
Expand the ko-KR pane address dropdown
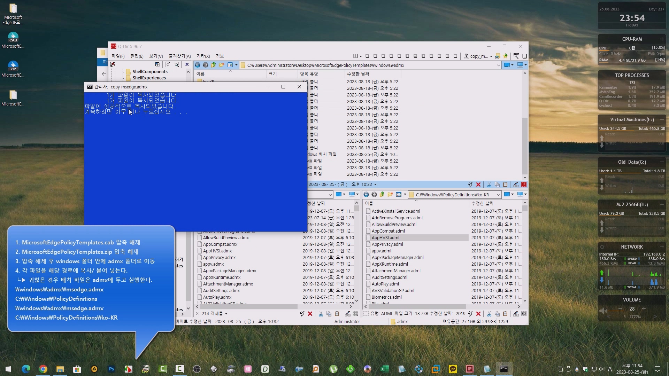coord(498,195)
